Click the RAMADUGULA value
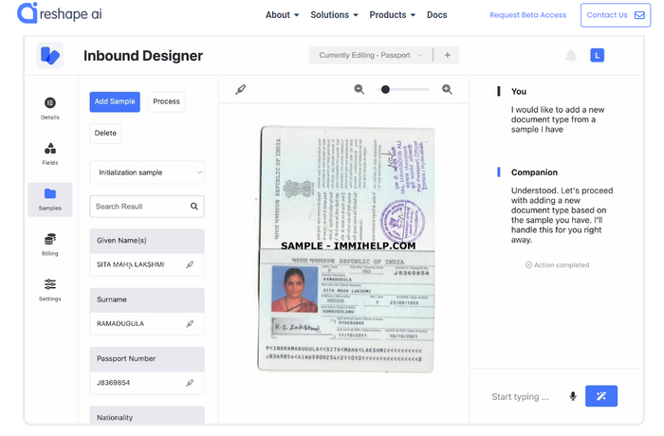The image size is (664, 436). click(120, 324)
